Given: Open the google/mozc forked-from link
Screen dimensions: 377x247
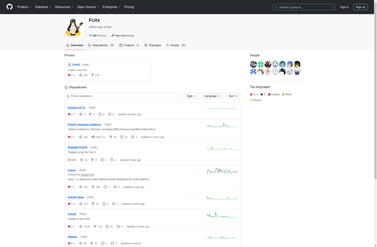Looking at the screenshot, I should point(88,175).
